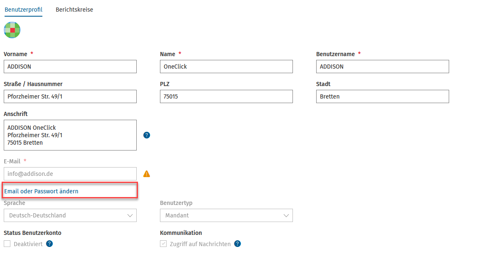Screen dimensions: 494x264
Task: Click into the Vorname field
Action: [x=70, y=67]
